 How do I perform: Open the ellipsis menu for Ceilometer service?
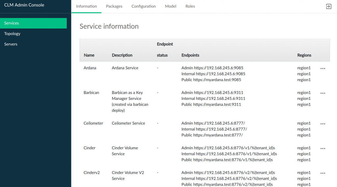tap(323, 124)
